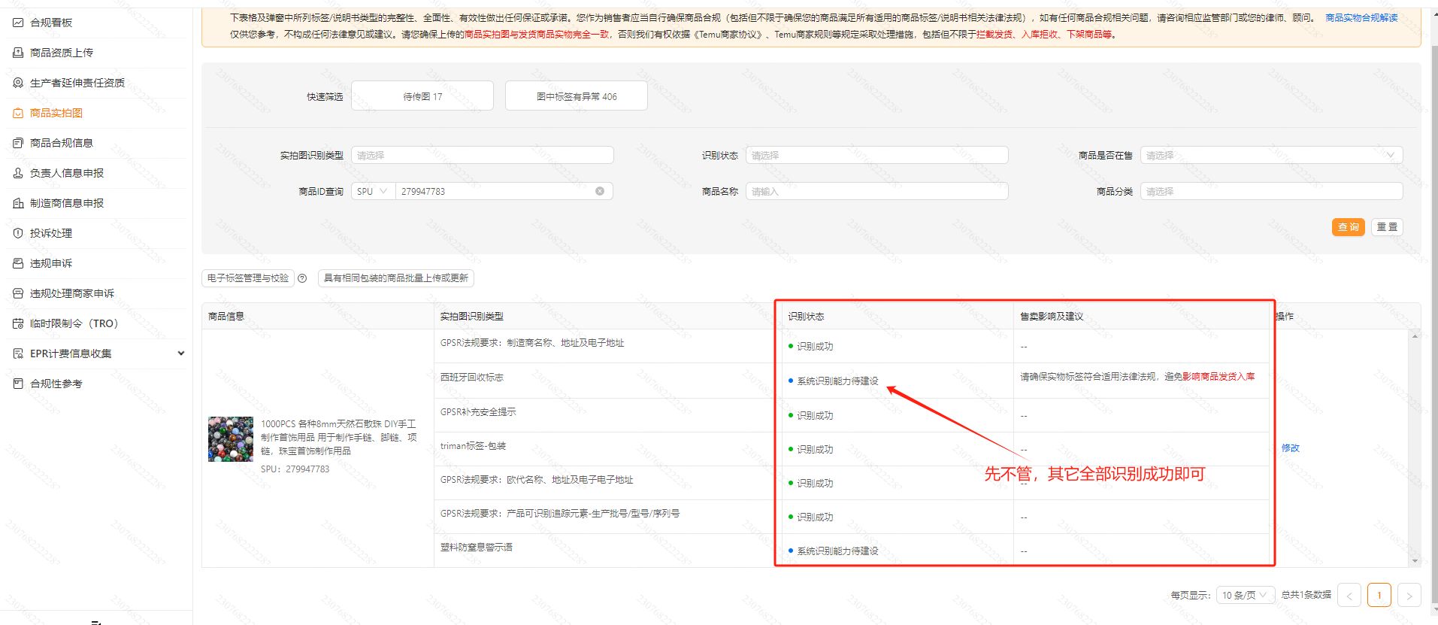
Task: Click the 售卖影响及建议 column header
Action: coord(1052,317)
